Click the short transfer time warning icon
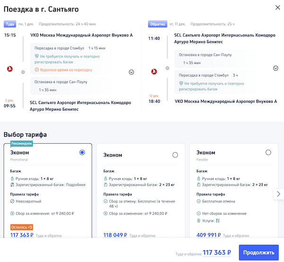The width and height of the screenshot is (284, 262). (x=36, y=70)
